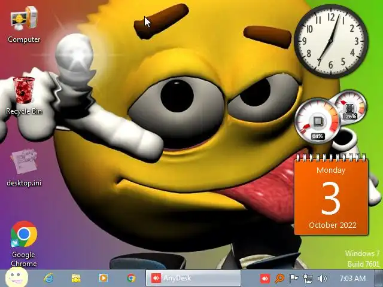Click the October 2022 calendar text
383x287 pixels.
[333, 225]
